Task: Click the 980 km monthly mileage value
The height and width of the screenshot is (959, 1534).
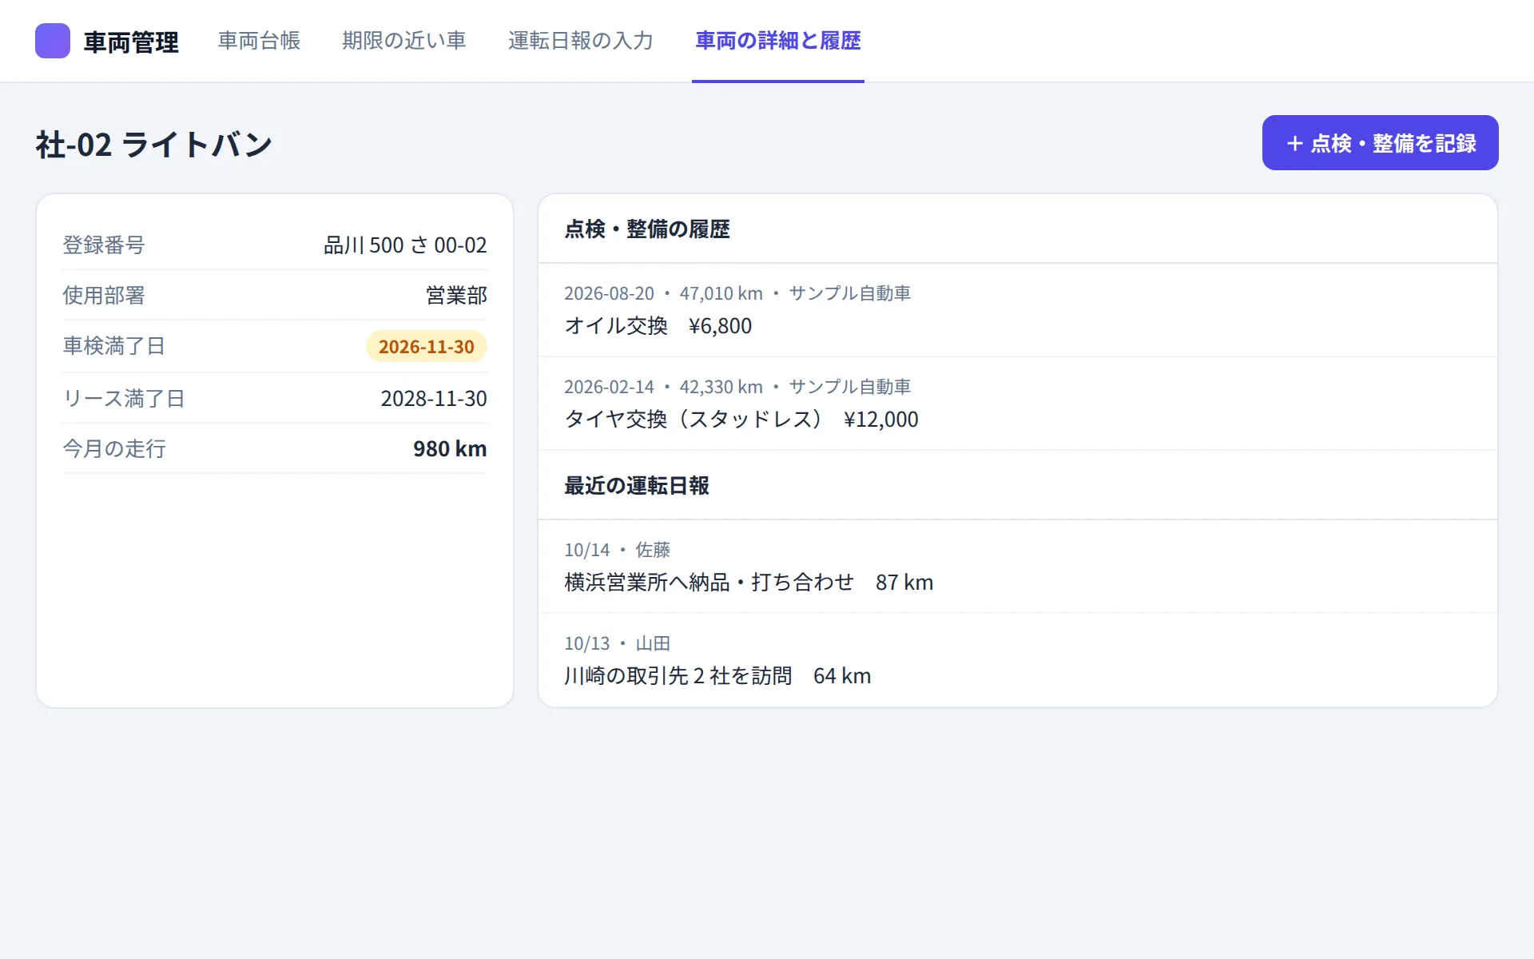Action: click(x=450, y=449)
